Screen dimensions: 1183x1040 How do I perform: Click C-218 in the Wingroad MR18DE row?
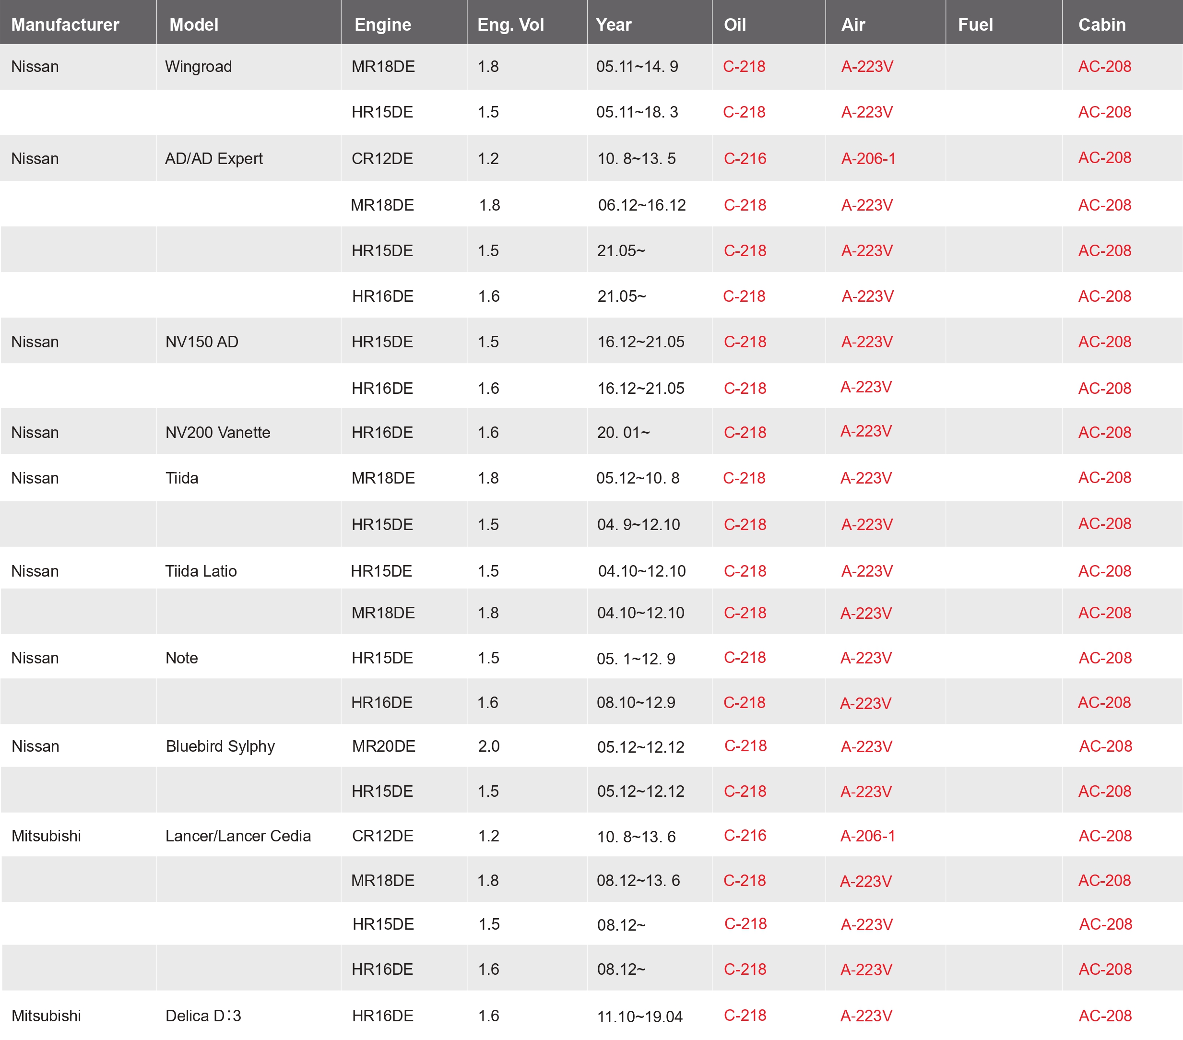744,67
